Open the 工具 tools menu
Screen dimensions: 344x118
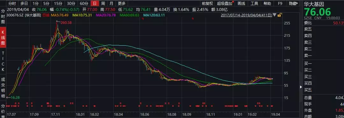[x=254, y=3]
